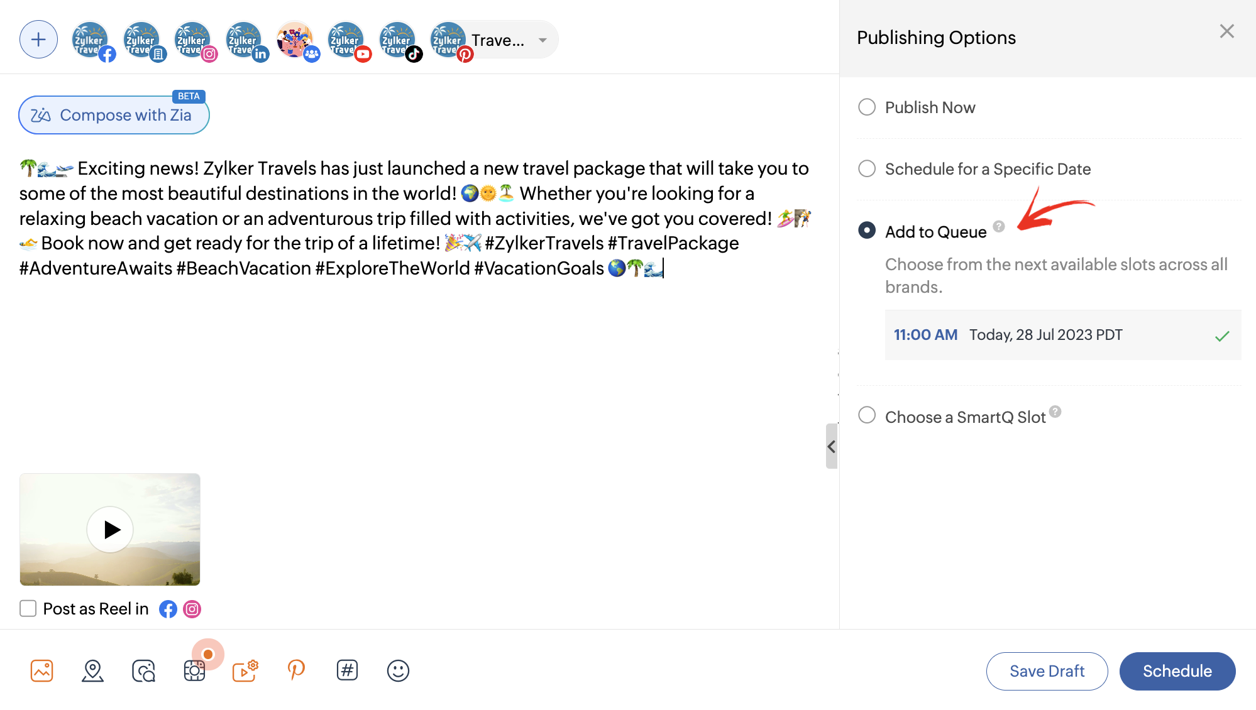
Task: Click the Pinterest options icon
Action: (295, 670)
